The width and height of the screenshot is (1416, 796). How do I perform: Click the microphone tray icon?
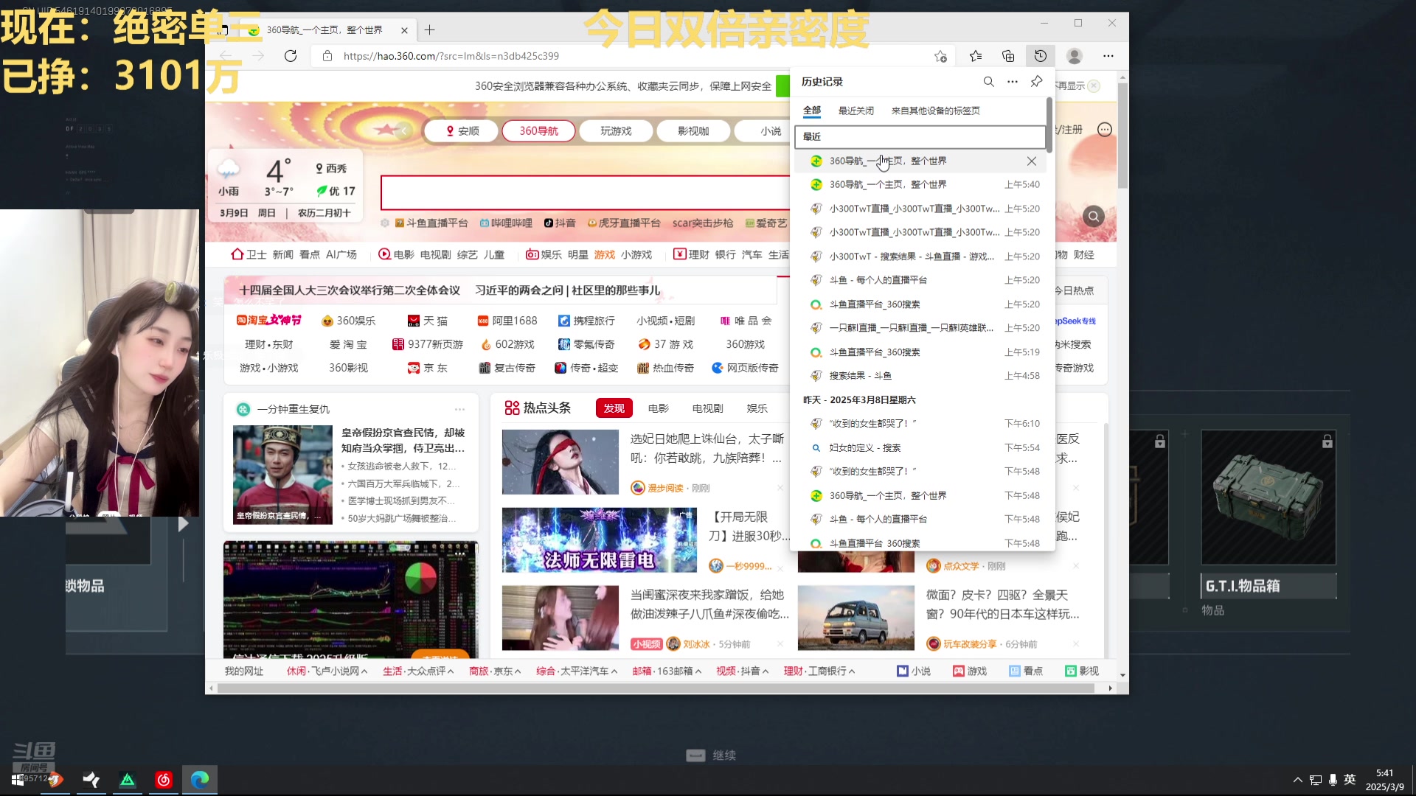(1333, 780)
